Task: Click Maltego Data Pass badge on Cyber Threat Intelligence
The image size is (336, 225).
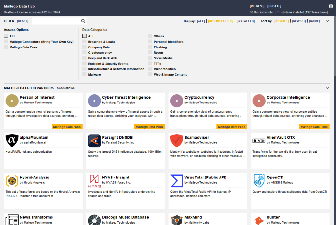Action: tap(149, 127)
